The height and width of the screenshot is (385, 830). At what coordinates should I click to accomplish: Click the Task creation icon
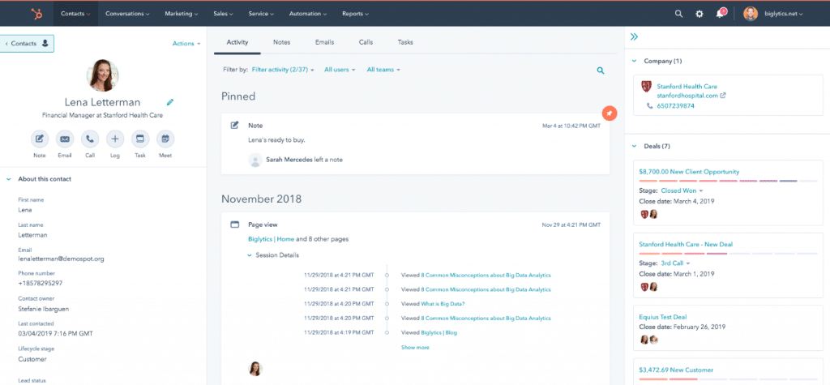[x=140, y=139]
